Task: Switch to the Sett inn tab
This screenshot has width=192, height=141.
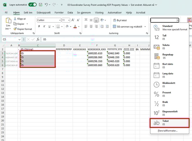Action: click(28, 13)
